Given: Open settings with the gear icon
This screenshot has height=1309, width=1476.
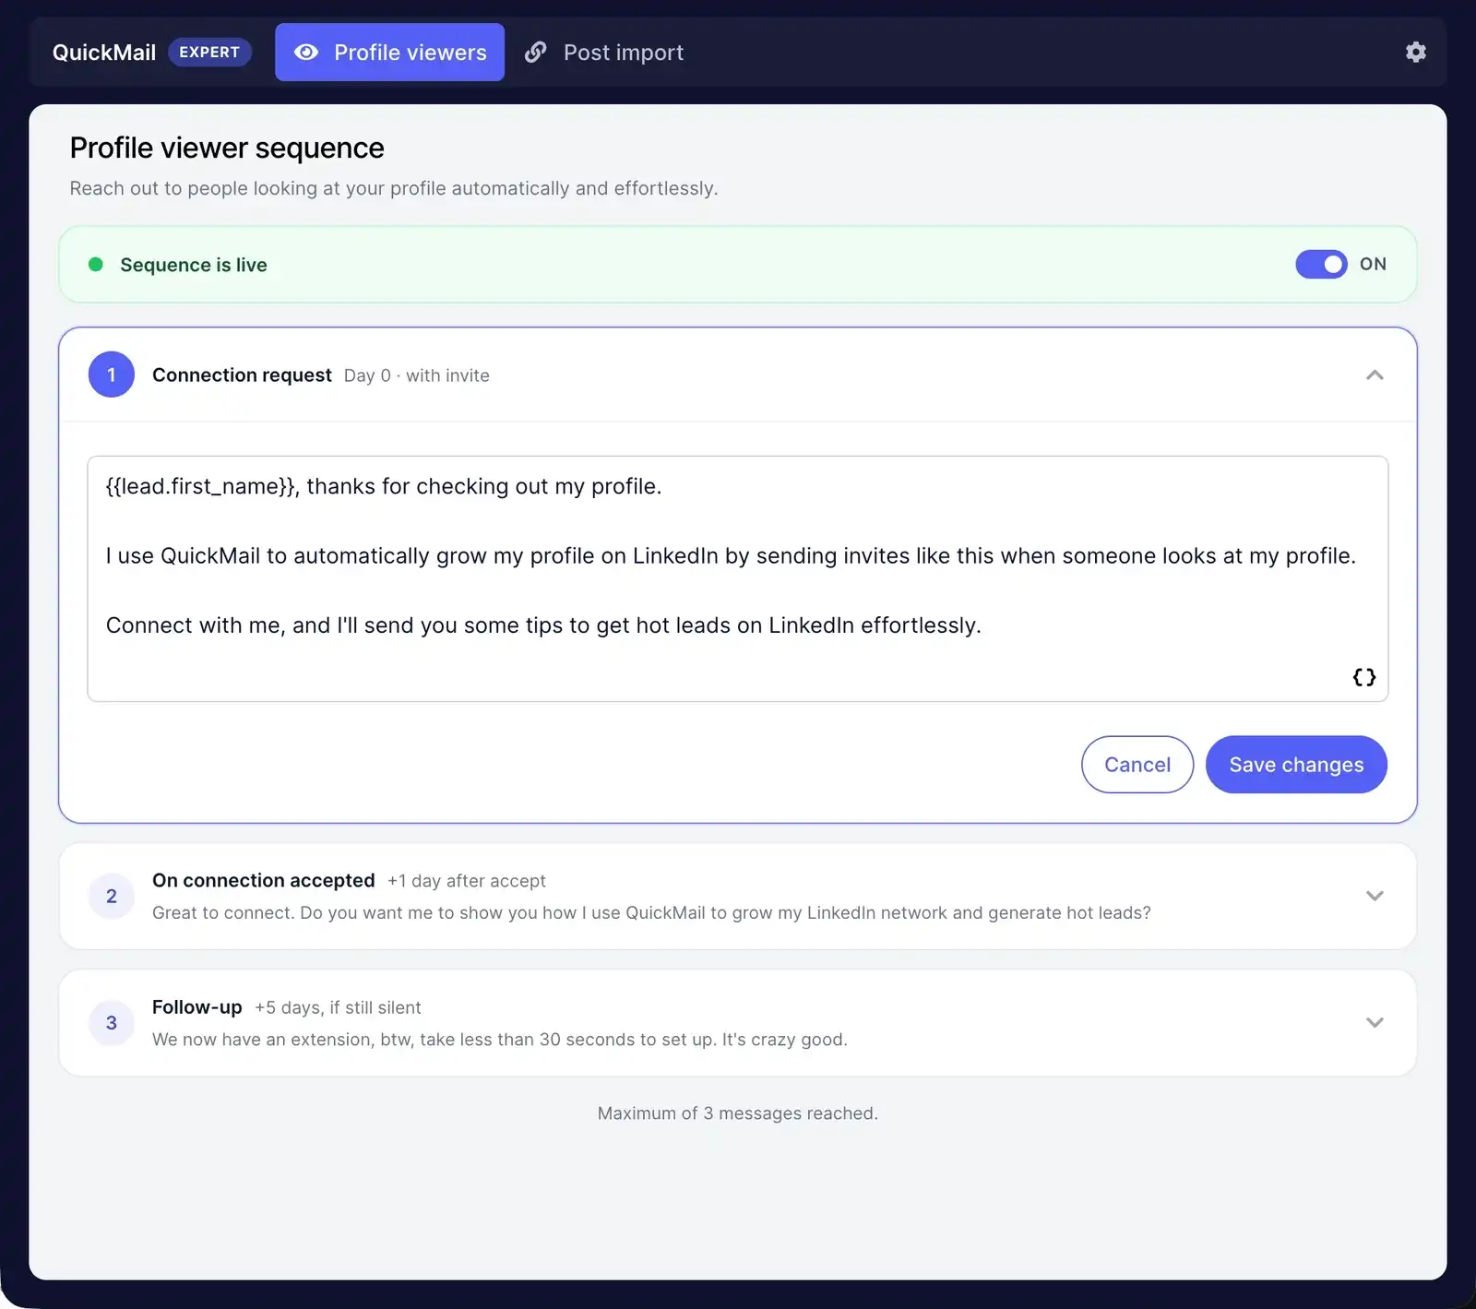Looking at the screenshot, I should pos(1415,52).
